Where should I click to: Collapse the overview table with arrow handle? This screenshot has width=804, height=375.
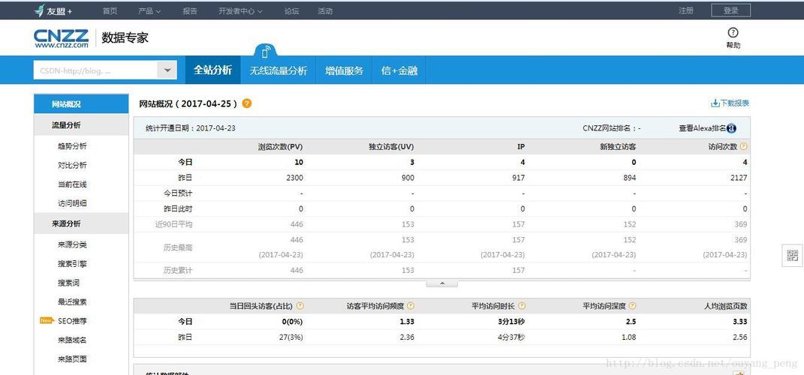[442, 283]
